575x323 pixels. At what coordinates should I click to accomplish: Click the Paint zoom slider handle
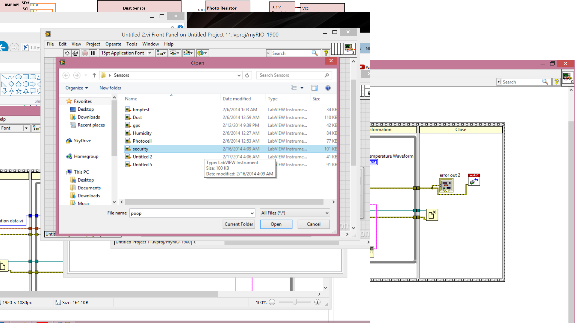295,302
